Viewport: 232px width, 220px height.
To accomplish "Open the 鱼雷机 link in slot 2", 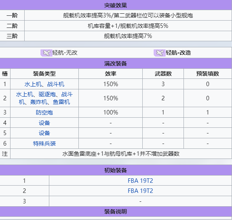I will 61,102.
